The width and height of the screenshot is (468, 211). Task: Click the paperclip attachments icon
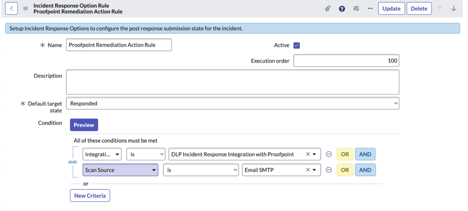[328, 8]
